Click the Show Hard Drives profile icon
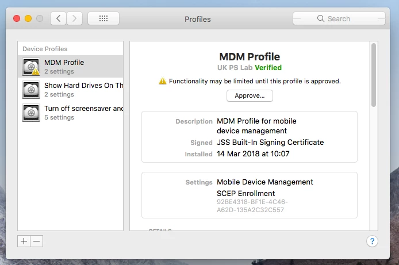The image size is (399, 265). [x=31, y=90]
